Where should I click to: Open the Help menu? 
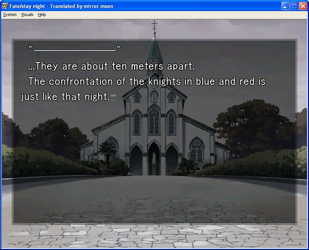tap(42, 14)
